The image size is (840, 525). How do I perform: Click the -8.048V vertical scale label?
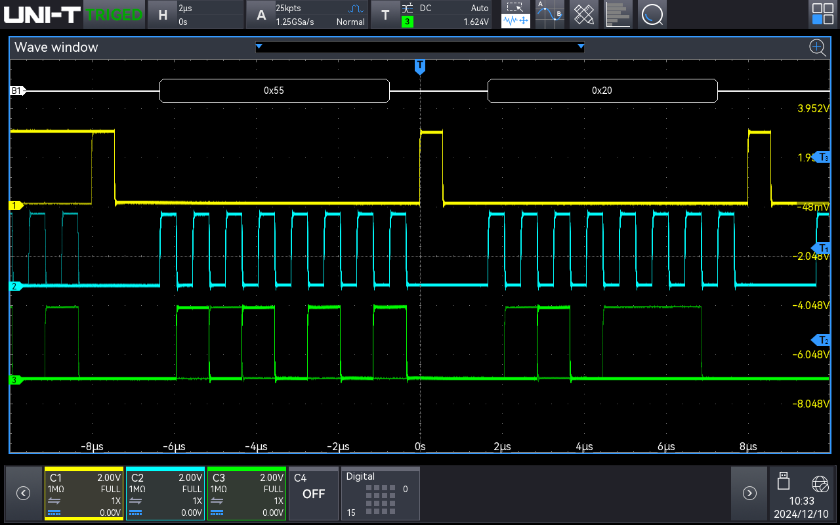click(812, 404)
